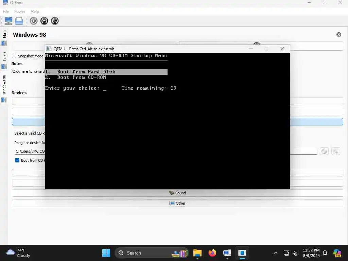Click the blue open machine toolbar icon
The width and height of the screenshot is (348, 261).
point(19,21)
